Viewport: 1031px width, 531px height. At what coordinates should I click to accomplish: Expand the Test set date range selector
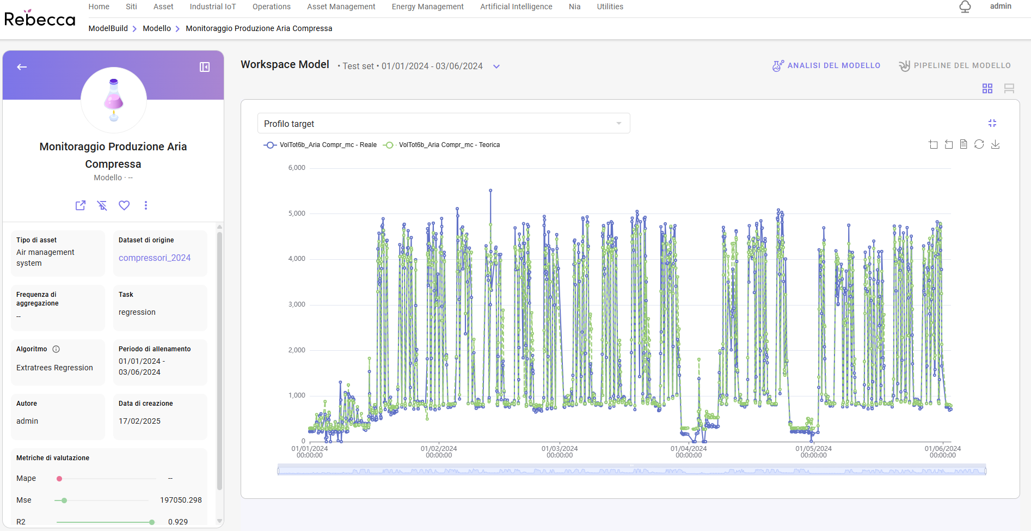(496, 66)
